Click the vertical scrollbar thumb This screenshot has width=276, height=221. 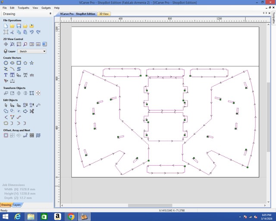pos(268,117)
